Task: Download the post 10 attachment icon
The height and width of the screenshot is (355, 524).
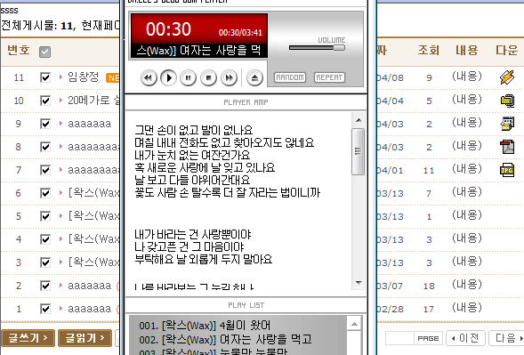Action: (507, 101)
